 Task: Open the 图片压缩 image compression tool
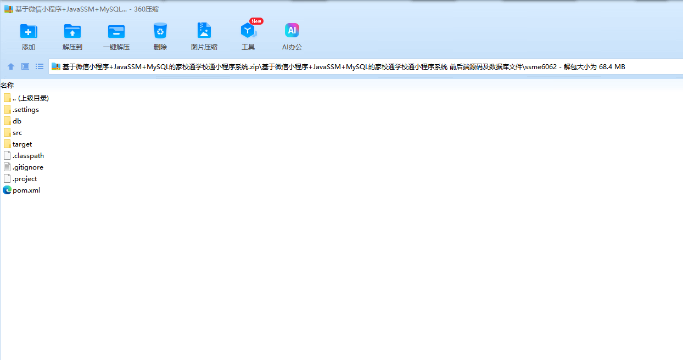tap(204, 31)
